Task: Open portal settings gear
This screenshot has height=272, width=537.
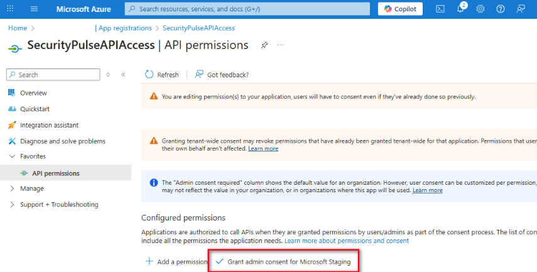Action: coord(480,9)
